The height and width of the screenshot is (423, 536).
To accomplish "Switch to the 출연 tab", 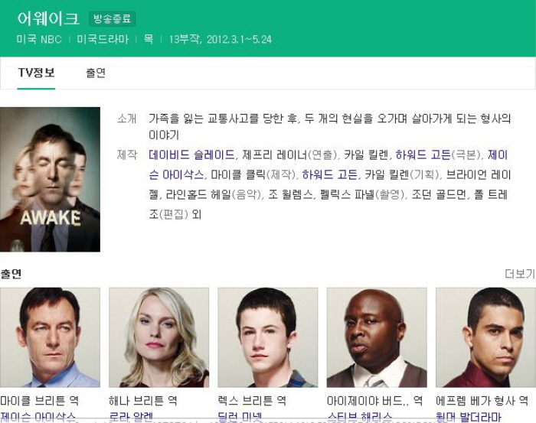I will tap(96, 73).
